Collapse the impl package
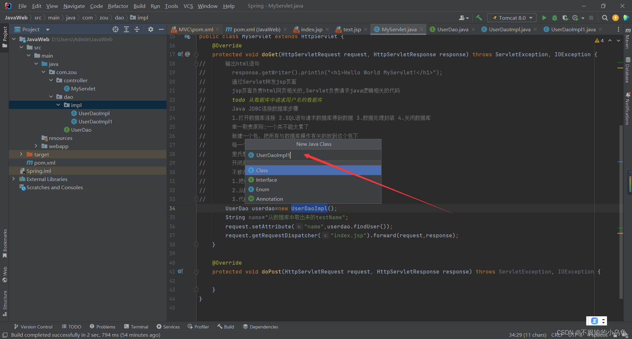 58,105
